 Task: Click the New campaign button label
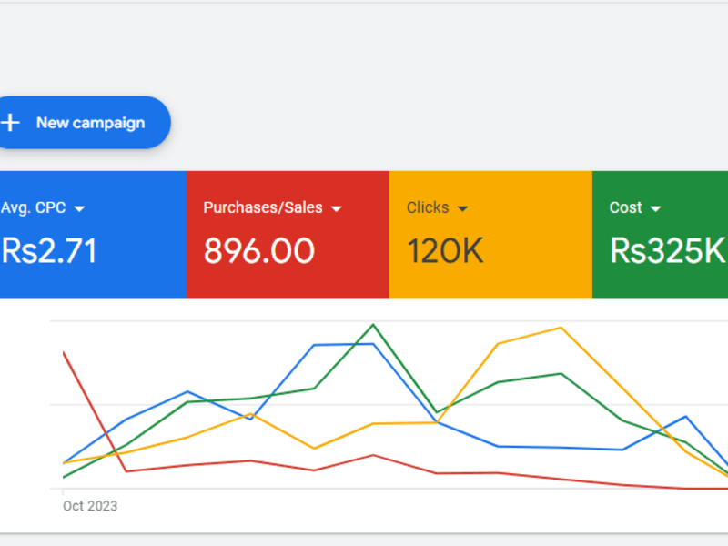[x=90, y=123]
